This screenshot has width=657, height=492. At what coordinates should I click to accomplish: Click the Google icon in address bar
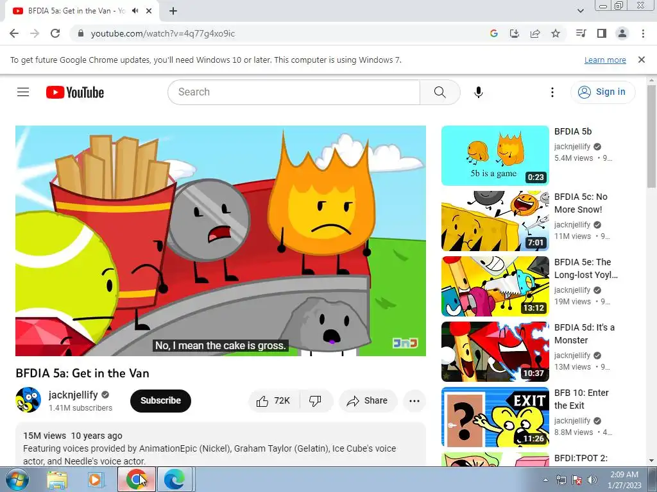click(494, 33)
